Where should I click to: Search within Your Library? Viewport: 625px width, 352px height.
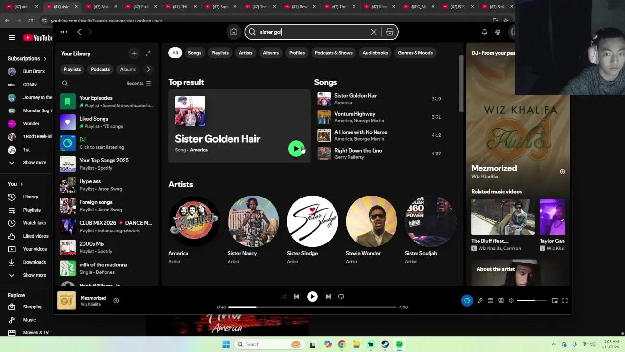click(x=65, y=83)
